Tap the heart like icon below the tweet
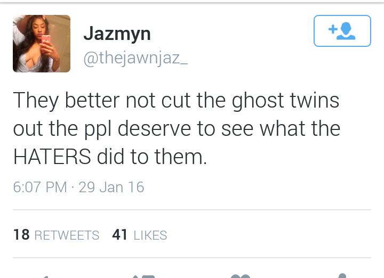The height and width of the screenshot is (278, 384). 241,276
